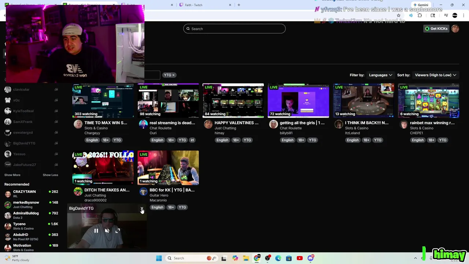Open recommended channel AbdulHD

point(31,236)
